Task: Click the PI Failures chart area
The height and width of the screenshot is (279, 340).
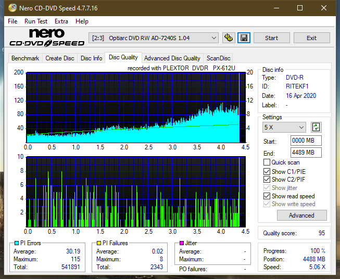Action: [136, 192]
